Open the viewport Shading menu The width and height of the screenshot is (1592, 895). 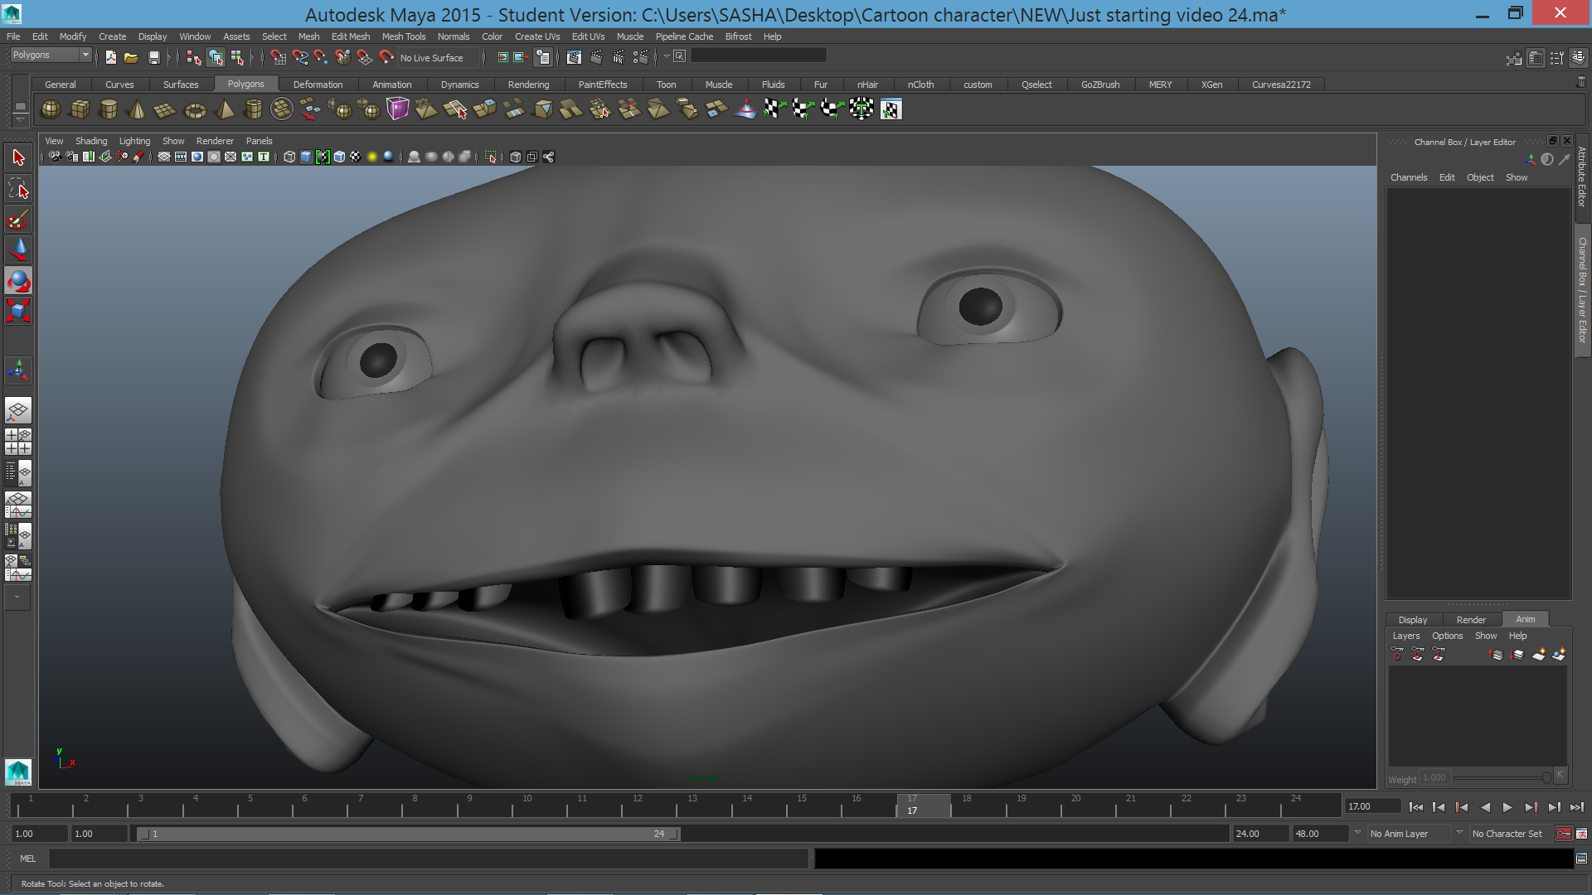(91, 141)
